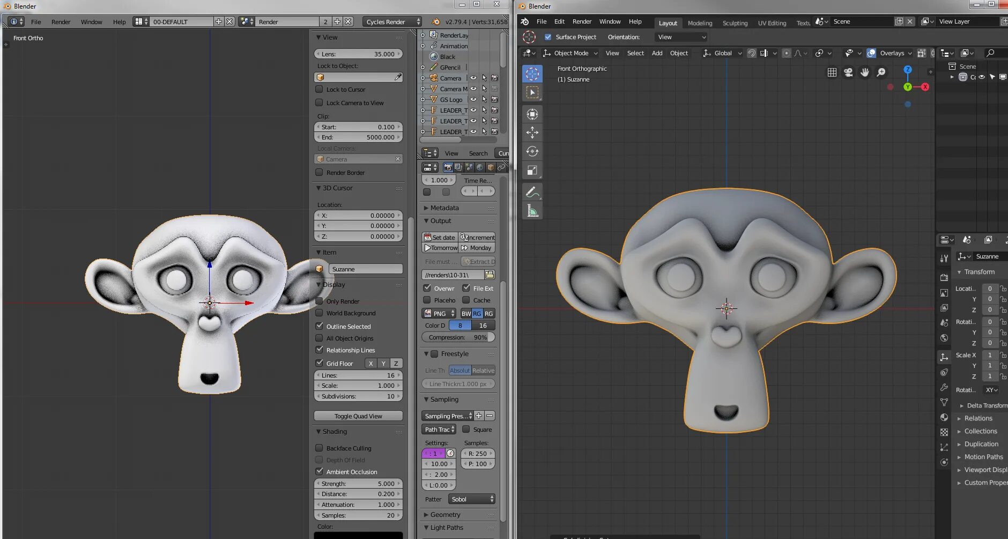
Task: Expand the Geometry panel
Action: [x=426, y=515]
